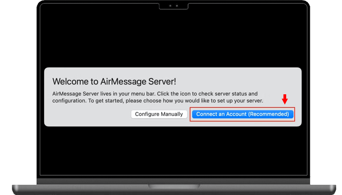Choose the Configure Manually button
Viewport: 342px width, 195px height.
click(x=159, y=114)
